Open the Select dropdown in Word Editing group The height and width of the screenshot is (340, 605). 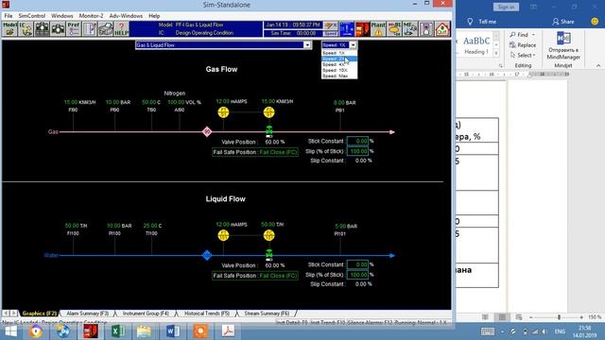coord(523,55)
